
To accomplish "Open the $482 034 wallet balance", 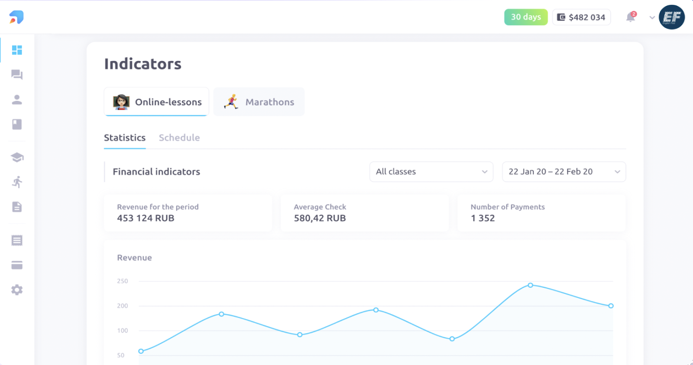I will point(581,17).
